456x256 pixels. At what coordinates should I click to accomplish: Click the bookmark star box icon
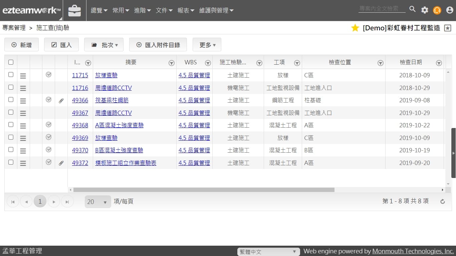coord(448,28)
